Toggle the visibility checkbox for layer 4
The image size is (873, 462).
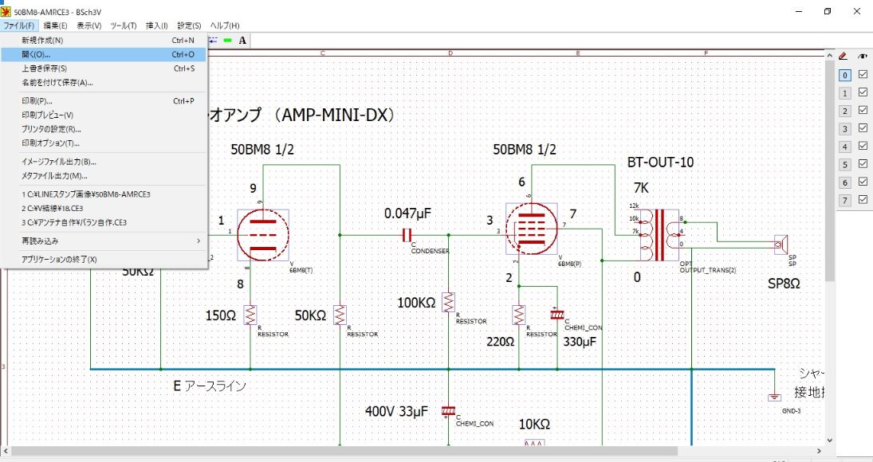[x=863, y=146]
